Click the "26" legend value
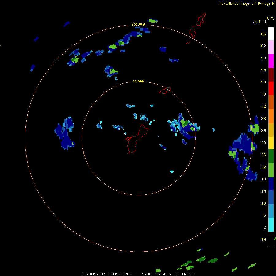The height and width of the screenshot is (276, 276). click(263, 155)
